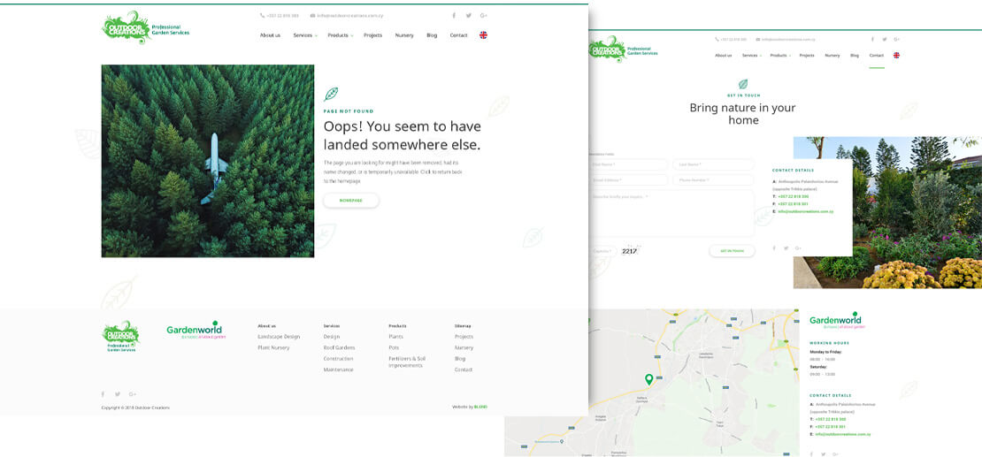Open Blog link under footer Sitemap
Viewport: 982px width, 457px height.
pos(460,359)
